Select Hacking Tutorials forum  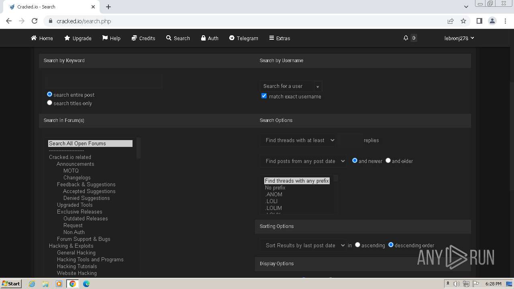pos(77,266)
